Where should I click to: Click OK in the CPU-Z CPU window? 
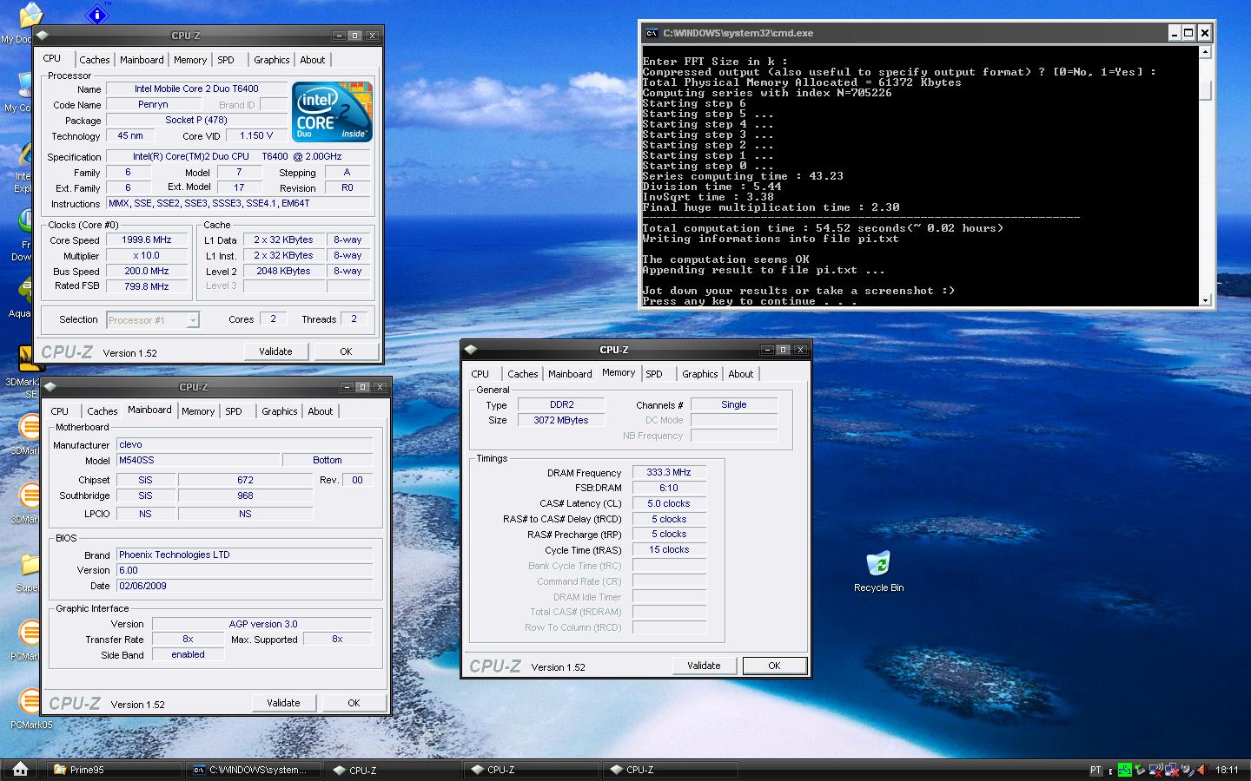click(x=346, y=351)
